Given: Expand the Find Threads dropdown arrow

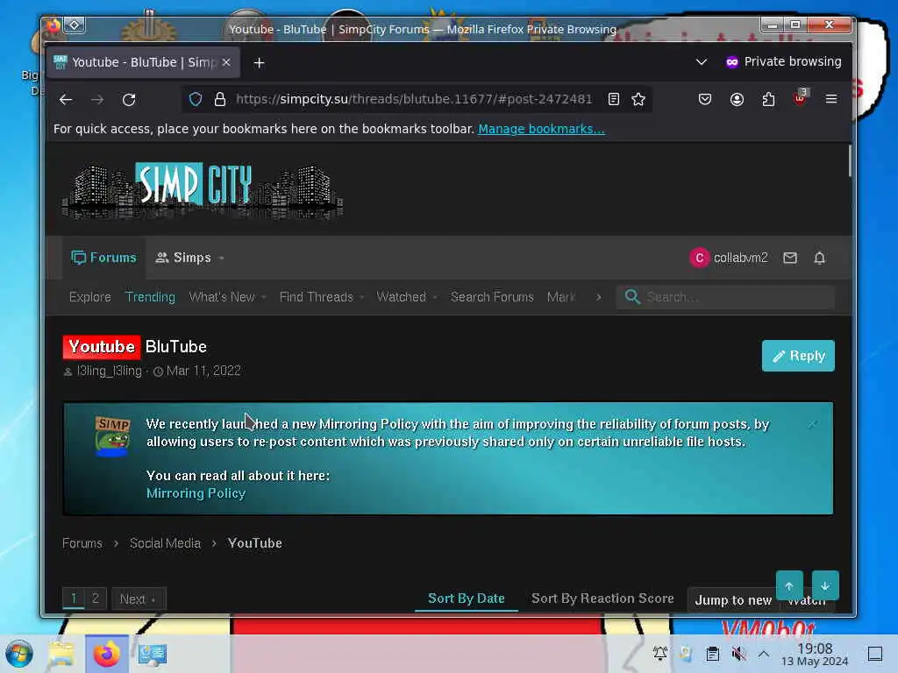Looking at the screenshot, I should [x=362, y=298].
